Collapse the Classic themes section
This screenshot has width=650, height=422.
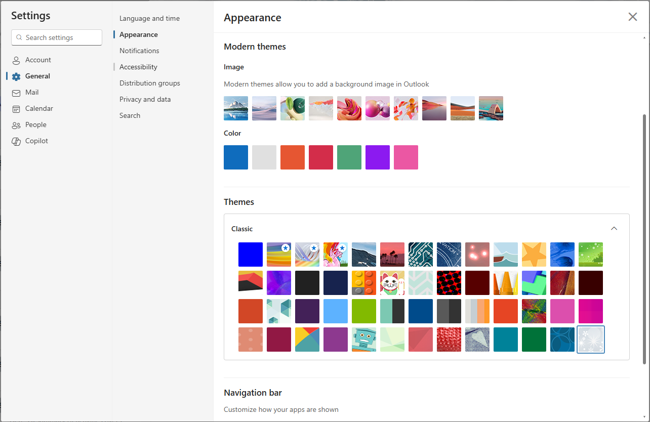pos(614,229)
